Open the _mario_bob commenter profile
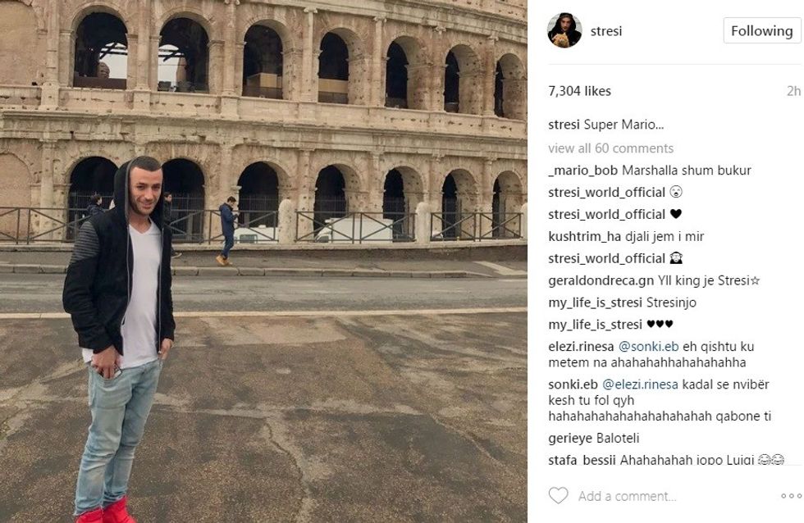 (x=583, y=171)
